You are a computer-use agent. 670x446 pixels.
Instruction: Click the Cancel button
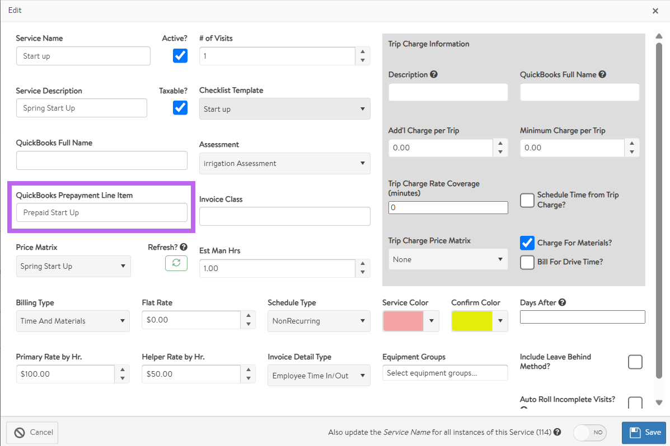click(x=32, y=432)
